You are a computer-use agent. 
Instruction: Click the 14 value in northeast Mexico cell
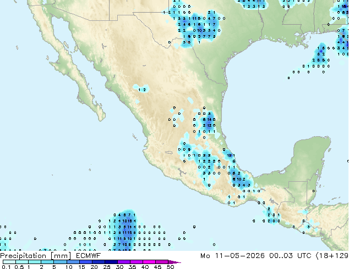(209, 120)
